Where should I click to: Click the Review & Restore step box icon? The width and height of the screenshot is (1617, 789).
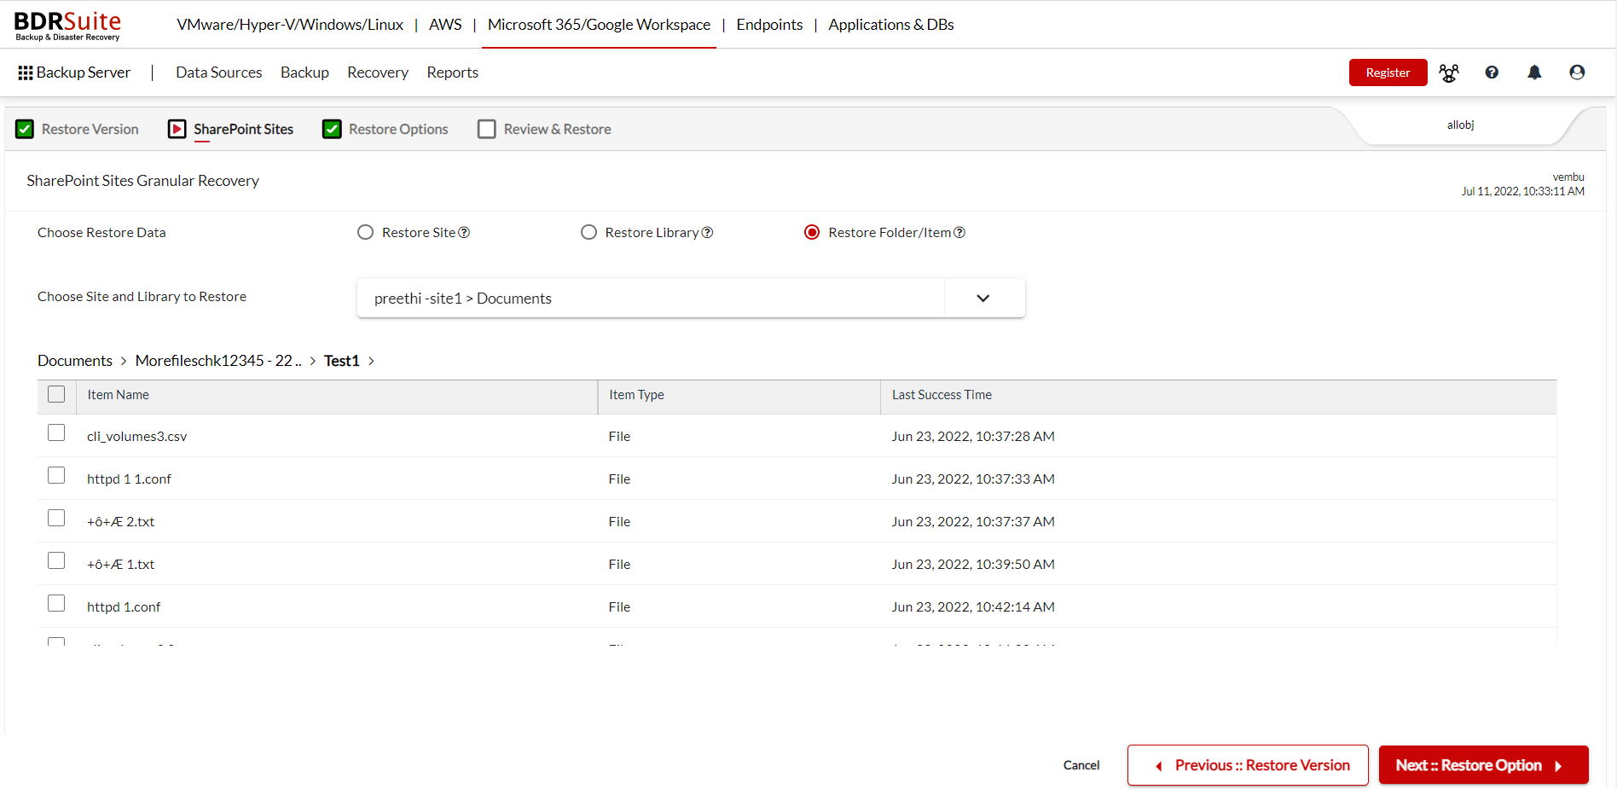486,129
